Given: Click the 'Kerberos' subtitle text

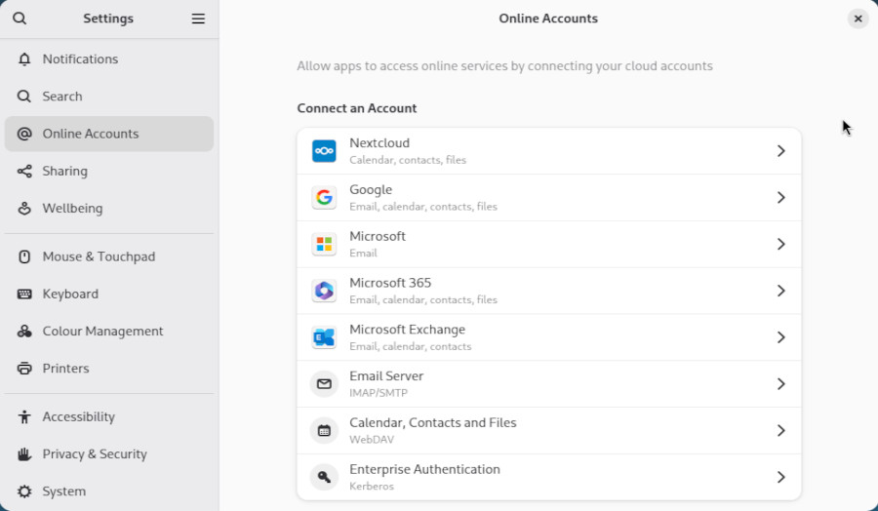Looking at the screenshot, I should pyautogui.click(x=372, y=486).
